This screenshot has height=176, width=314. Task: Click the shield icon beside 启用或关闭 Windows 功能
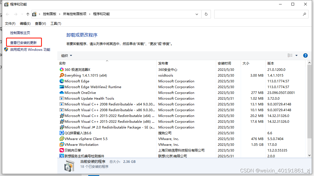(x=6, y=49)
